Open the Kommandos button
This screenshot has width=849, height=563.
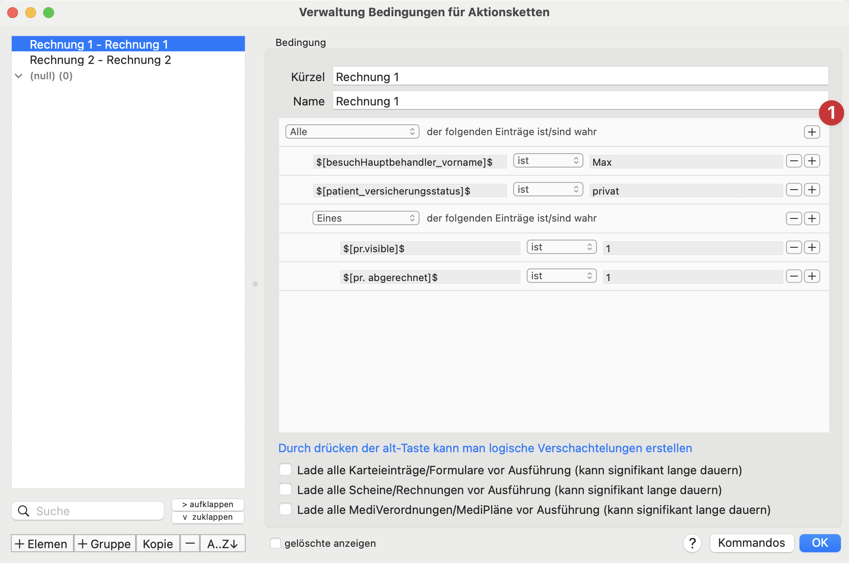point(751,543)
